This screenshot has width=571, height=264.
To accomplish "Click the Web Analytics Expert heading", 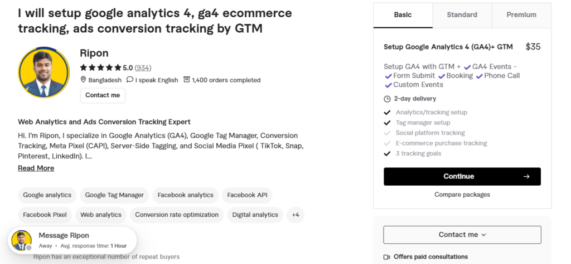I will click(x=104, y=122).
